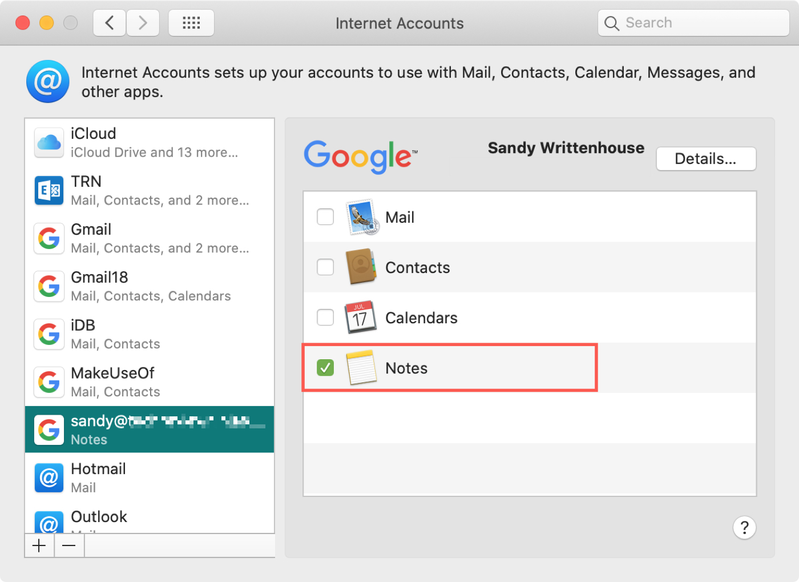Click the Hotmail @ icon
This screenshot has width=799, height=582.
(x=49, y=477)
